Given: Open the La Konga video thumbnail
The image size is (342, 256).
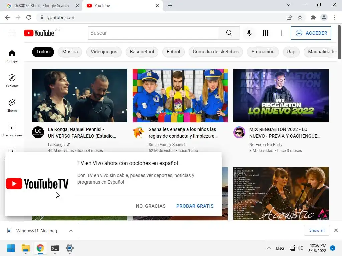Looking at the screenshot, I should tap(79, 96).
